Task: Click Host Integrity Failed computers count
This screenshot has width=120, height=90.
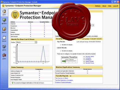Action: [39, 79]
